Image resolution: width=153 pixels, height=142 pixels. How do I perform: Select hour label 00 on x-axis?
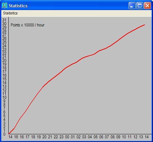point(67,137)
